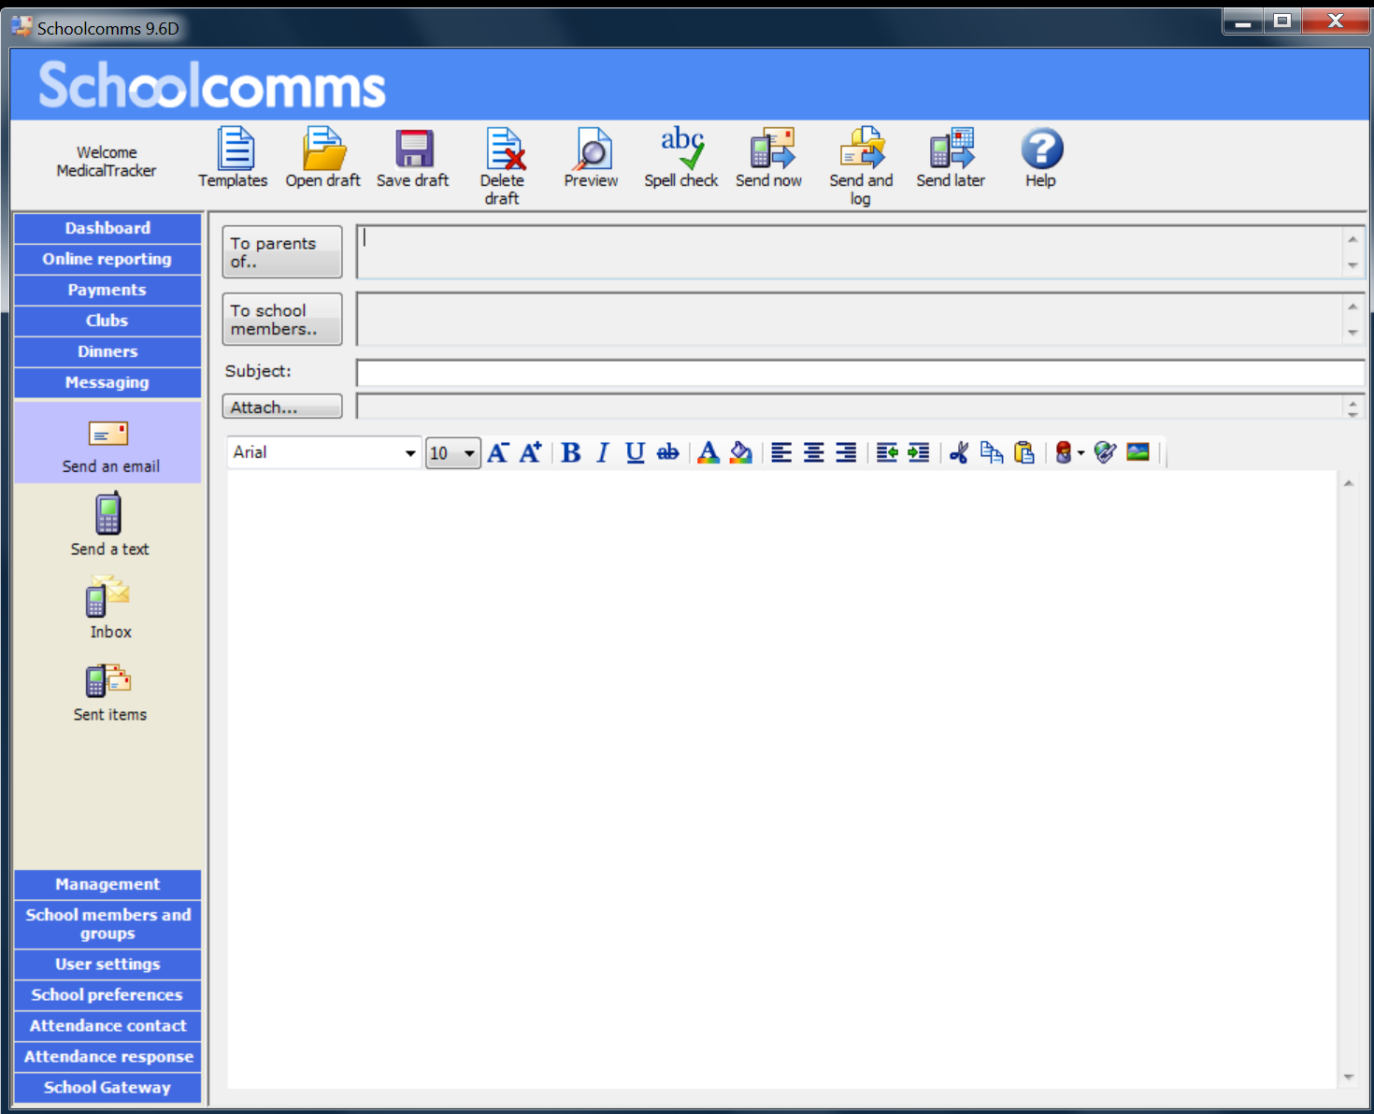Open the traffic light icon dropdown
The height and width of the screenshot is (1114, 1374).
click(1081, 453)
